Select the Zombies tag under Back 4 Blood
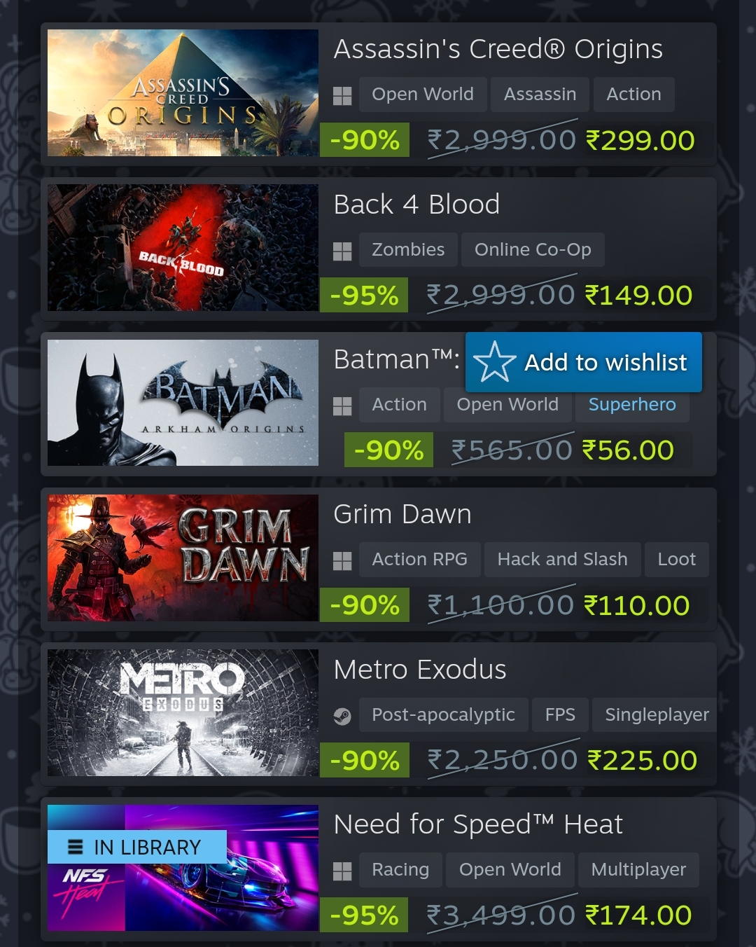The width and height of the screenshot is (756, 947). tap(408, 250)
